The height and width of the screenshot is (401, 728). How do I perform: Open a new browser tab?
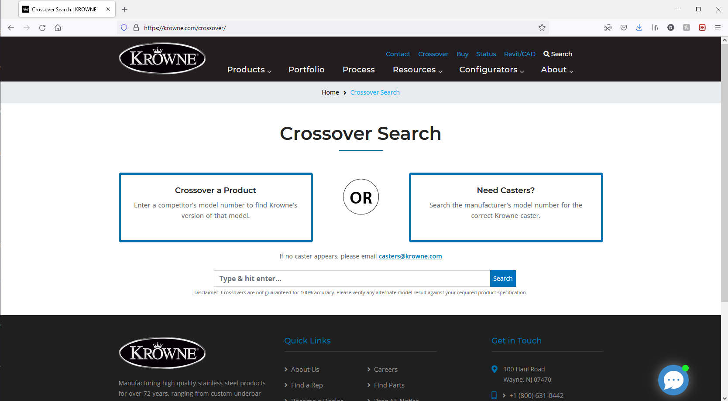coord(125,9)
